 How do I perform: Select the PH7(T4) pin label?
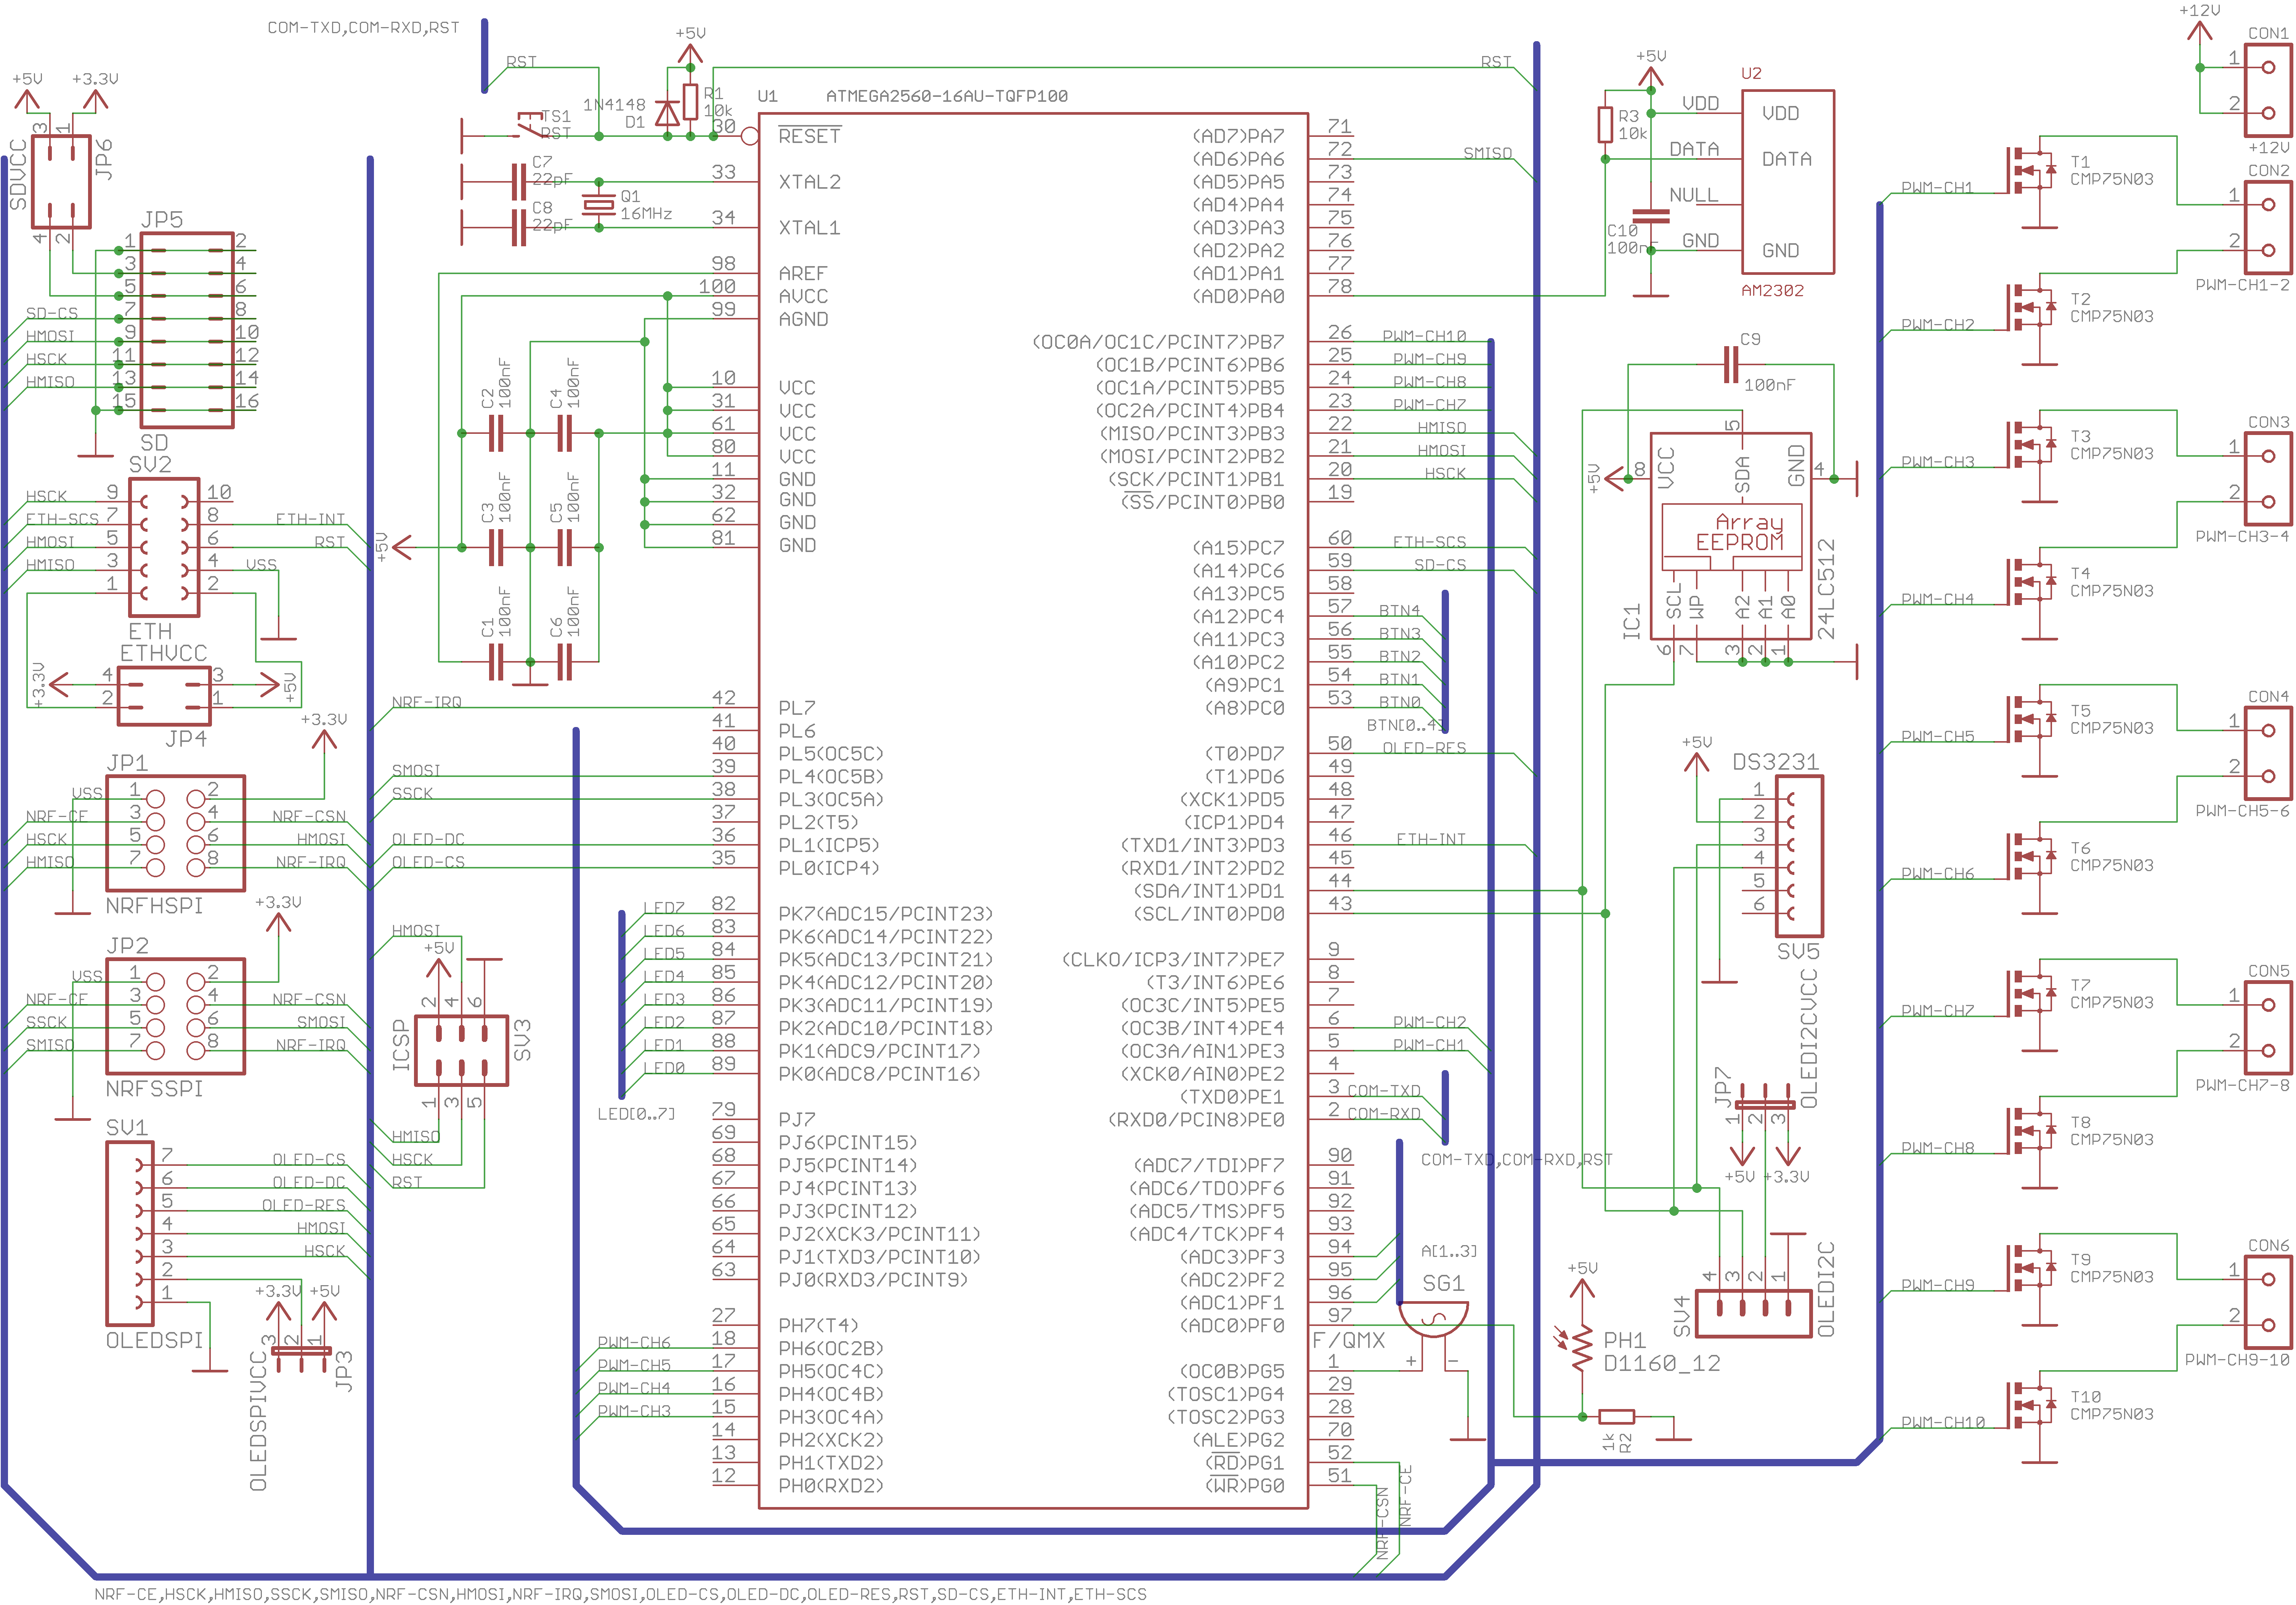(818, 1325)
